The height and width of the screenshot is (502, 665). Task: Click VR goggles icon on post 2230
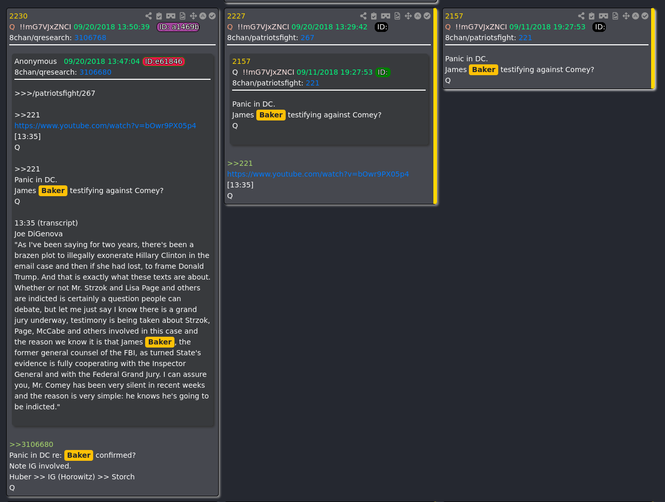click(171, 16)
